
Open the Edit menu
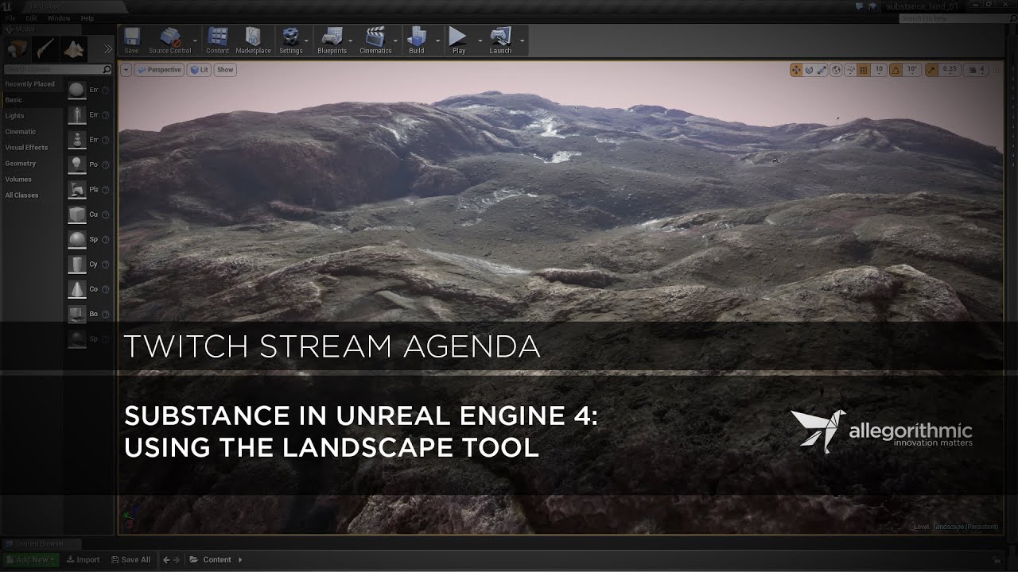coord(31,18)
